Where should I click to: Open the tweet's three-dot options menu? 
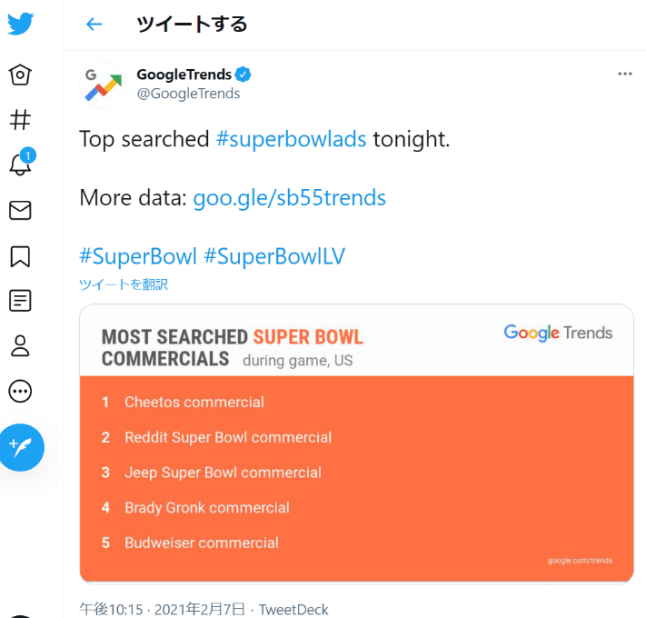625,74
